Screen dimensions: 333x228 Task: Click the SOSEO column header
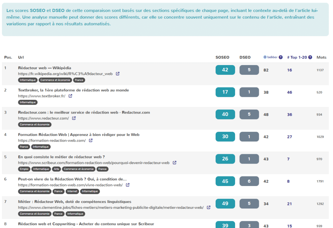(x=222, y=57)
